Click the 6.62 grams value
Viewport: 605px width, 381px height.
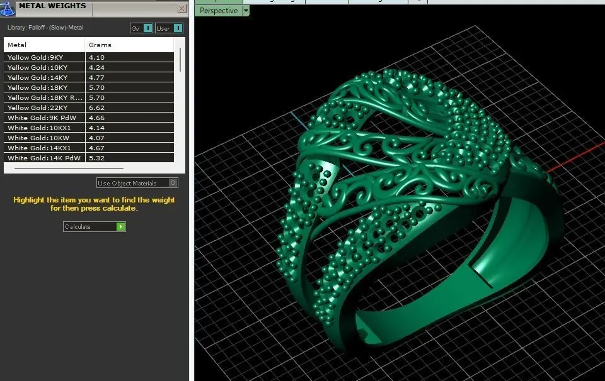click(x=96, y=108)
